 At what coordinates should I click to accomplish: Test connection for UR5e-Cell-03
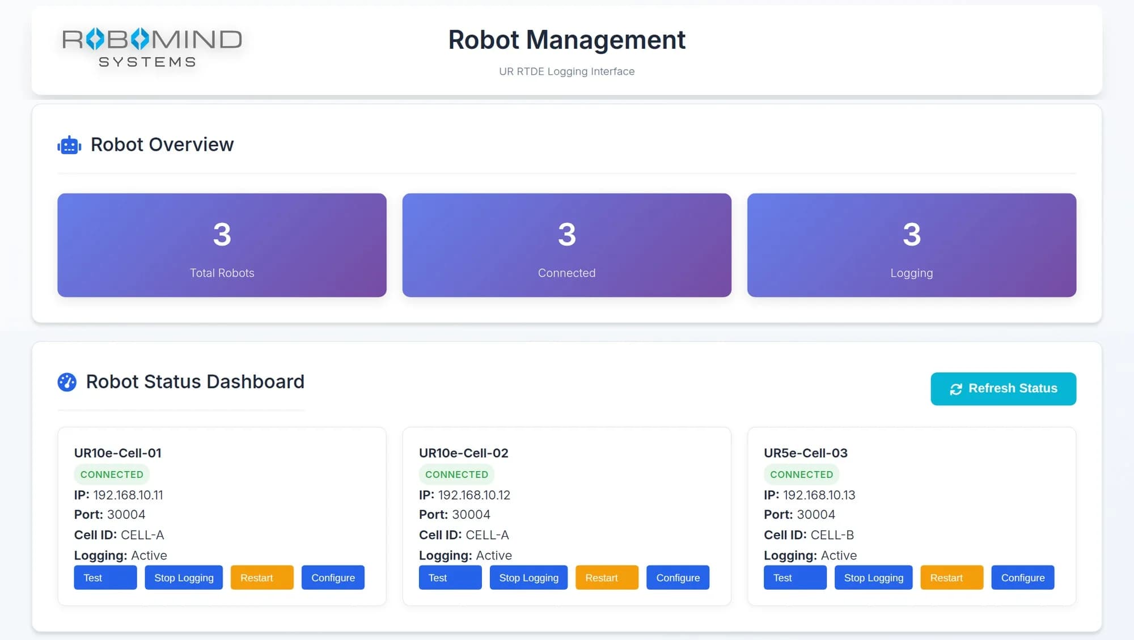(x=795, y=578)
